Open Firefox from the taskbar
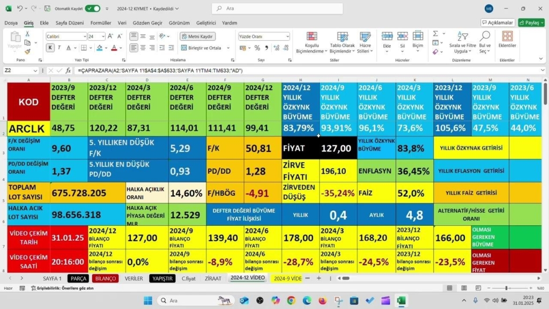The width and height of the screenshot is (549, 309). 322,300
